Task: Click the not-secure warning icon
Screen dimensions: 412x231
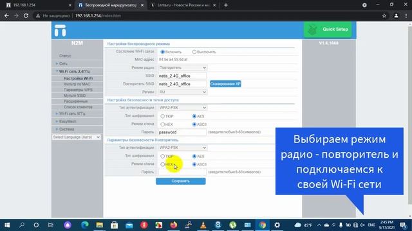Action: [38, 15]
